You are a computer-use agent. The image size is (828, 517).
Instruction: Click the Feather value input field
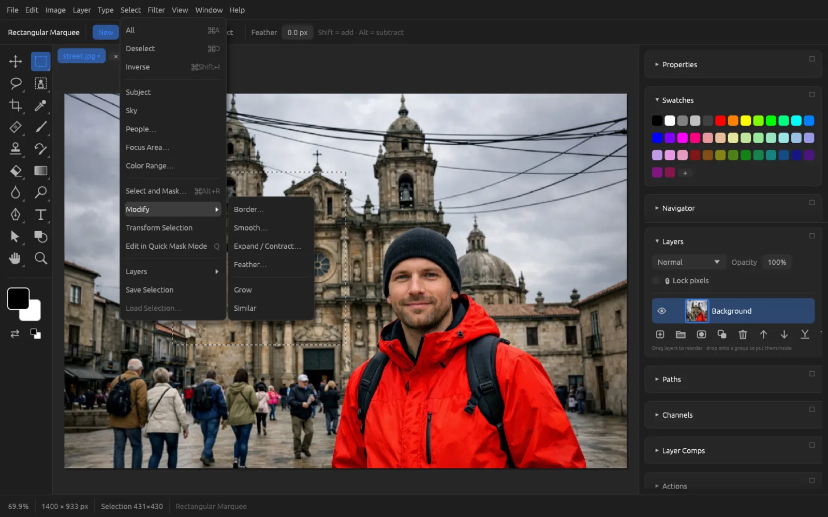(298, 32)
